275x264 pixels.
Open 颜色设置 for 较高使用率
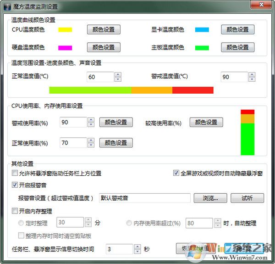pos(206,122)
